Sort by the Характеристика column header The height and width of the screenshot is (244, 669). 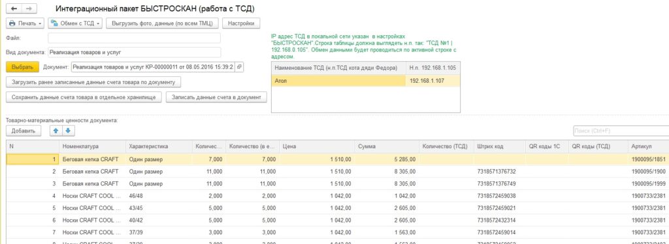pos(159,147)
